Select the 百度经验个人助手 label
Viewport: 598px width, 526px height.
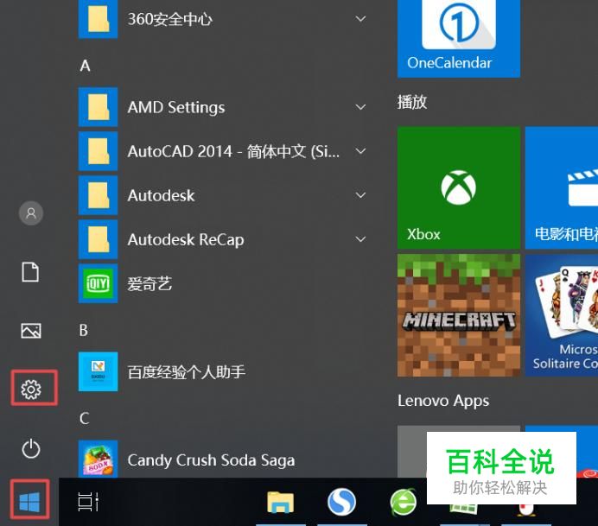point(186,372)
